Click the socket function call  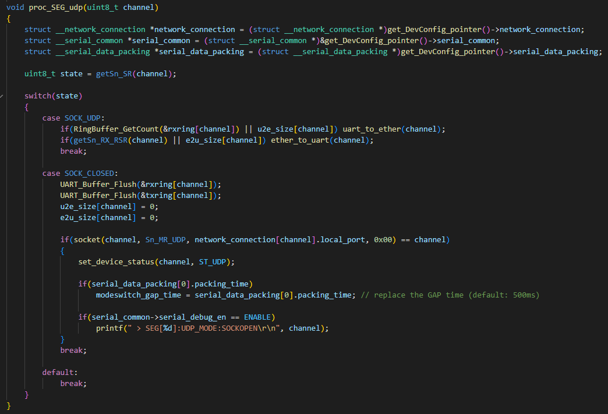[87, 239]
